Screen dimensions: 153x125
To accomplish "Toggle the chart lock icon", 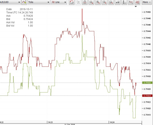I will [85, 2].
